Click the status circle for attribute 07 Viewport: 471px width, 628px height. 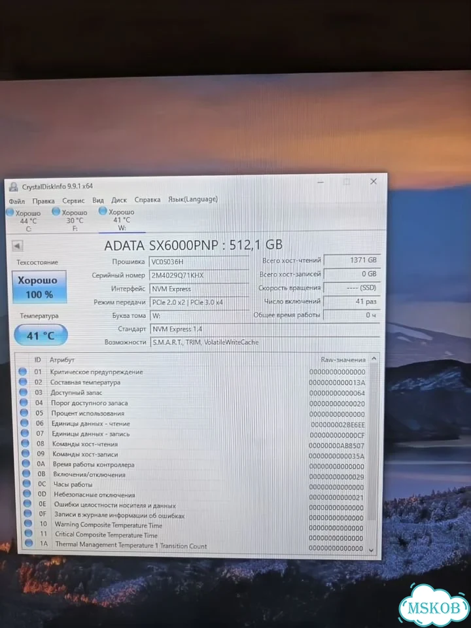pyautogui.click(x=25, y=433)
